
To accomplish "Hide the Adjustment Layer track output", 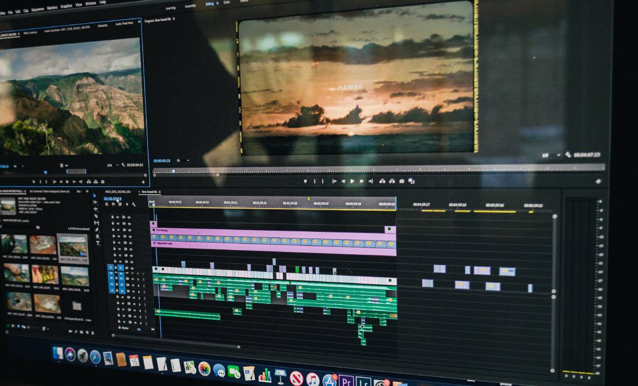I will [x=130, y=243].
